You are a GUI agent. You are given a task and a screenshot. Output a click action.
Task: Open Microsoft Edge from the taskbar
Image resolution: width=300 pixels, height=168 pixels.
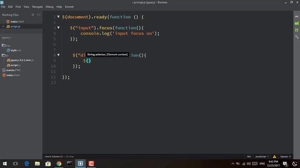tap(27, 164)
